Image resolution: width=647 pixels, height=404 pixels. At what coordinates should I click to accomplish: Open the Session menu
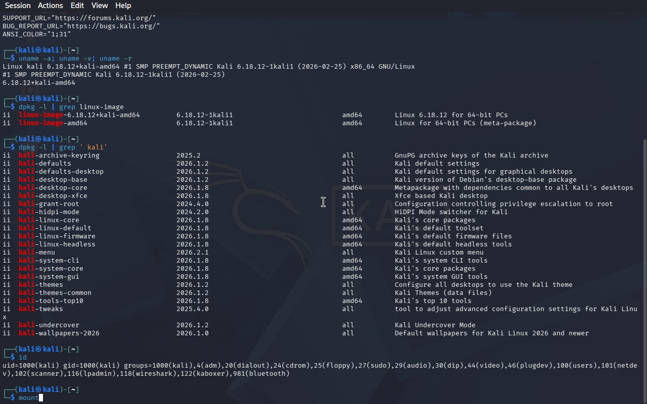[18, 6]
